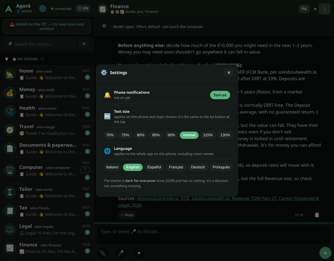Click the Aa text size button
This screenshot has height=261, width=334.
304,9
